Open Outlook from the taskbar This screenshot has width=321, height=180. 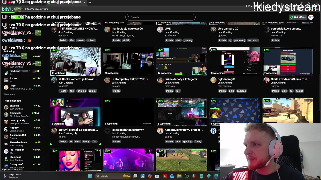(x=172, y=176)
